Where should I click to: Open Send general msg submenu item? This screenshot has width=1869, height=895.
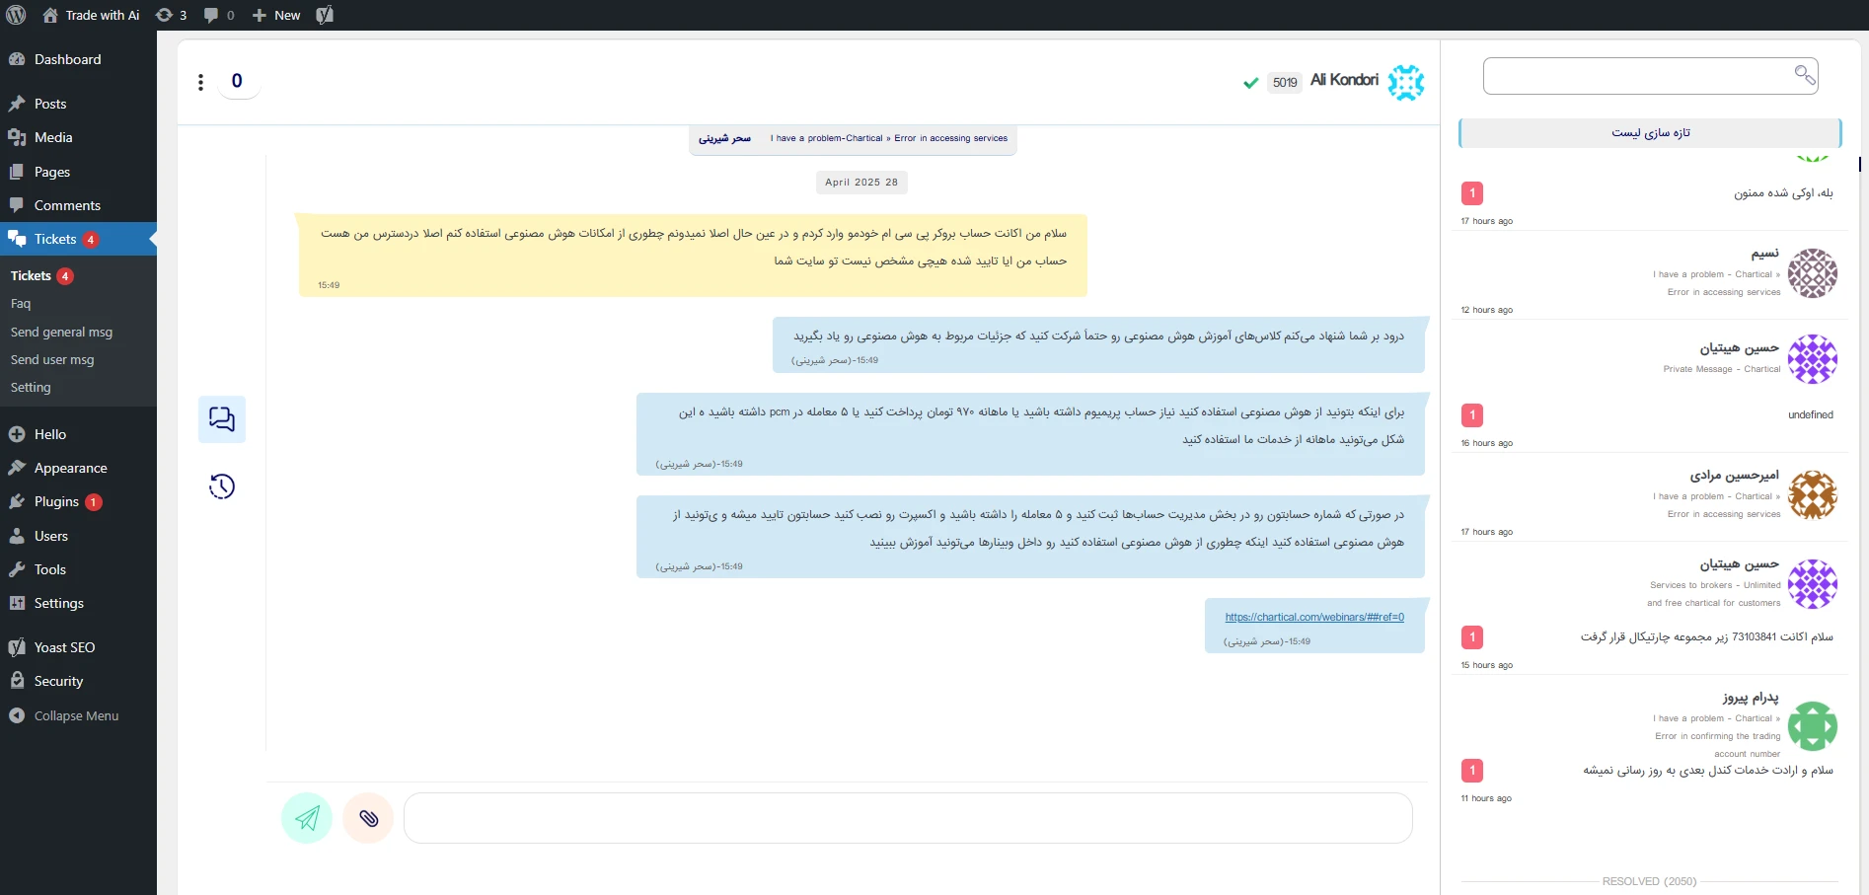point(61,332)
